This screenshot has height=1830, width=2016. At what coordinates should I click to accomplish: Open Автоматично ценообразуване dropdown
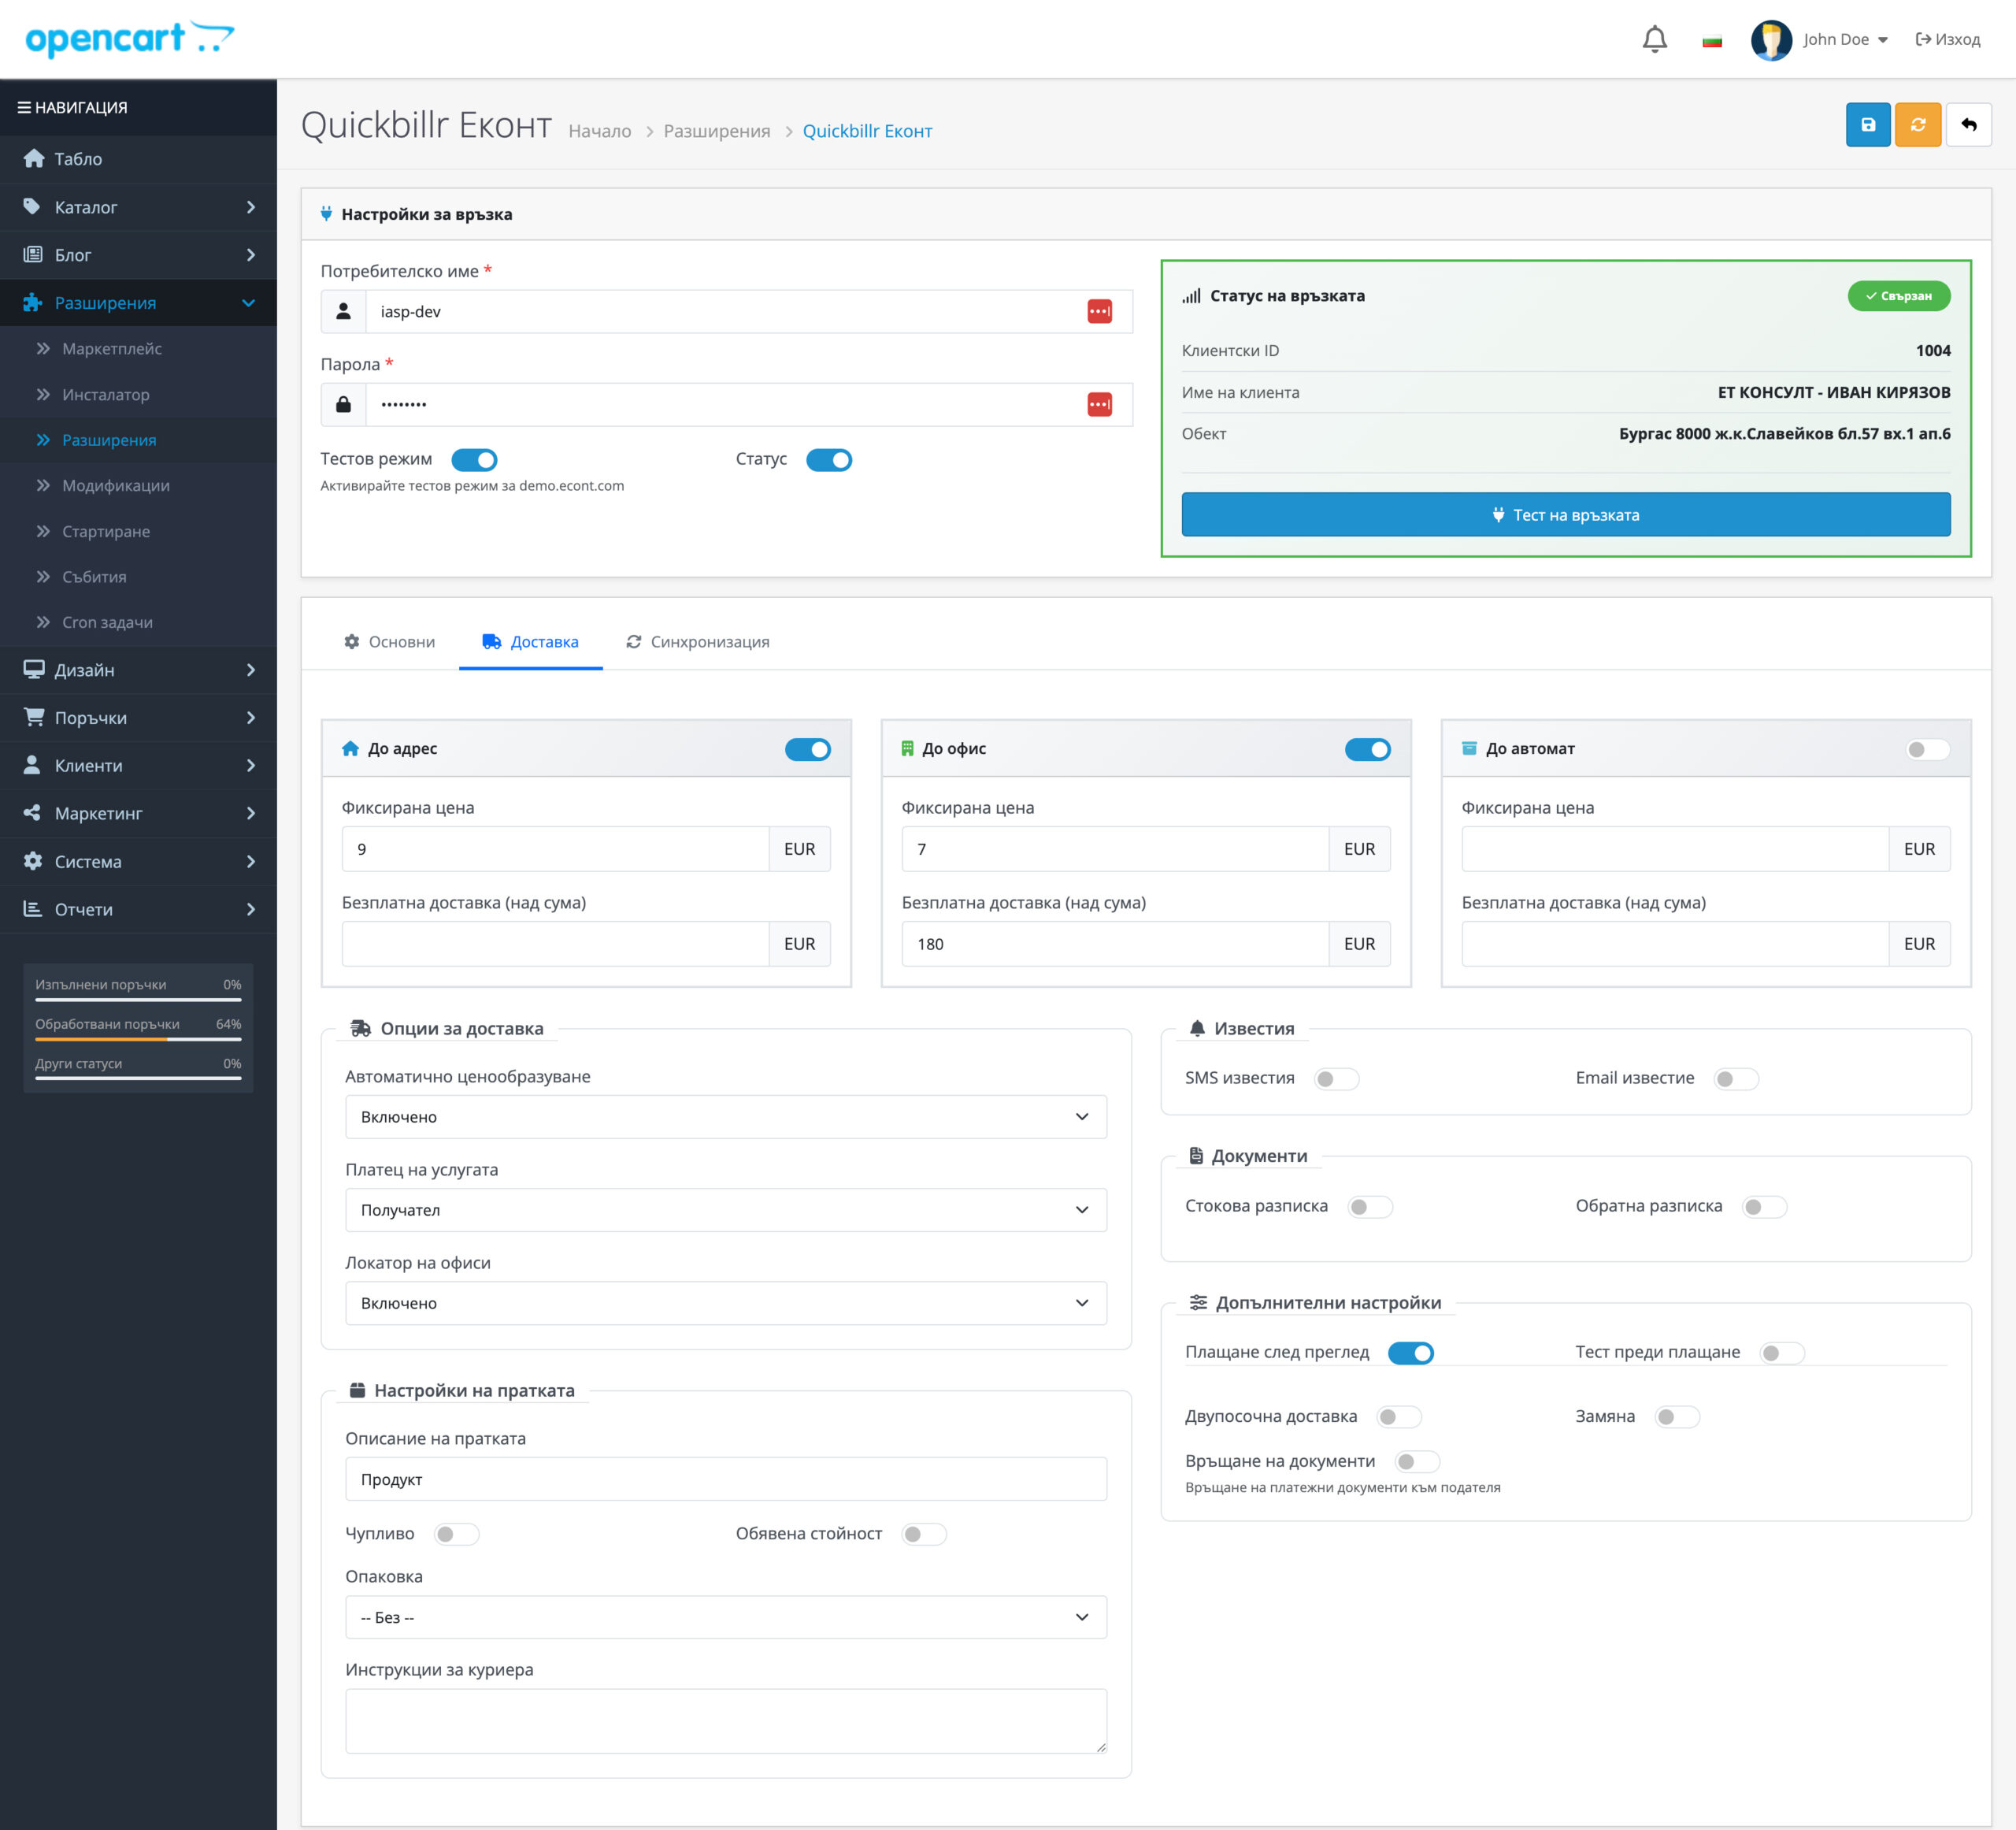tap(725, 1116)
